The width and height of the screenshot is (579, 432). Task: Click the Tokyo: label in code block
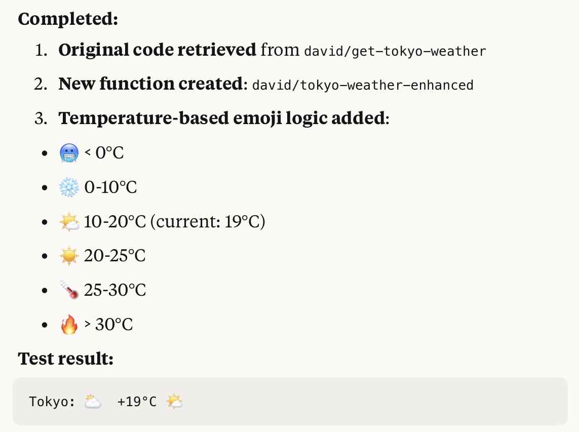click(x=52, y=402)
